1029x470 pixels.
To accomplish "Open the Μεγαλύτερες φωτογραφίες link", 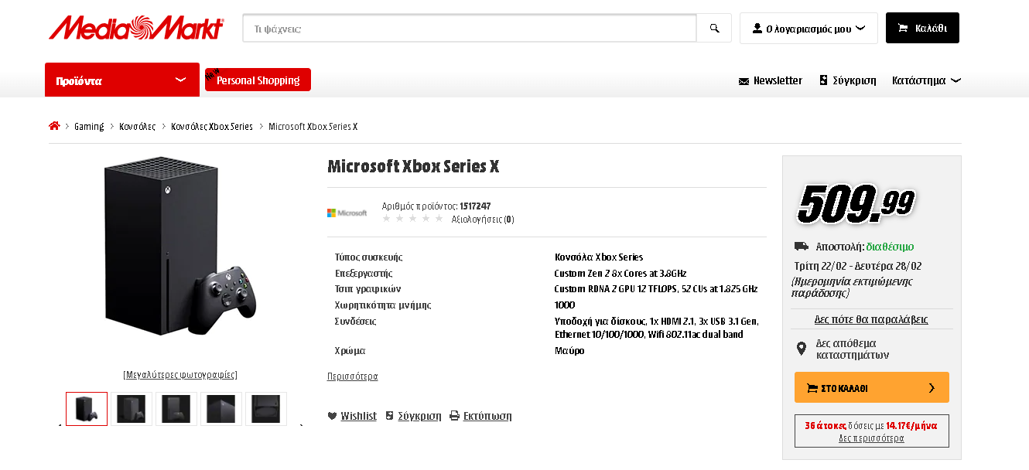I will coord(180,375).
